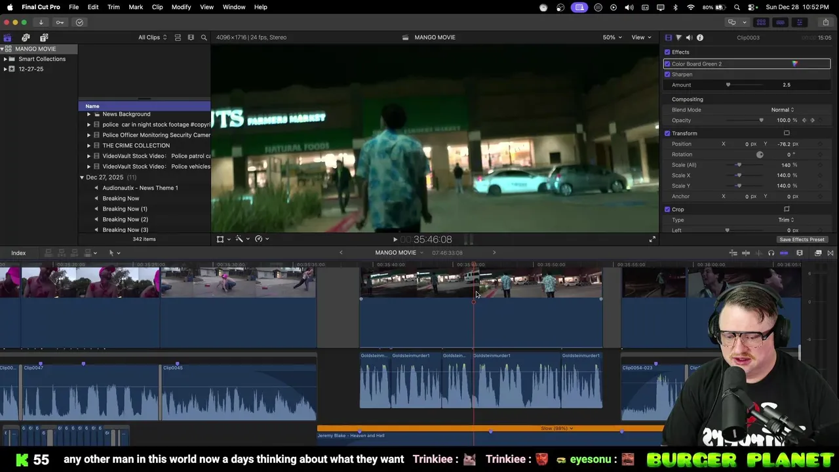Show the Libraries sidebar clapperboard icon
The image size is (839, 472).
click(x=7, y=37)
